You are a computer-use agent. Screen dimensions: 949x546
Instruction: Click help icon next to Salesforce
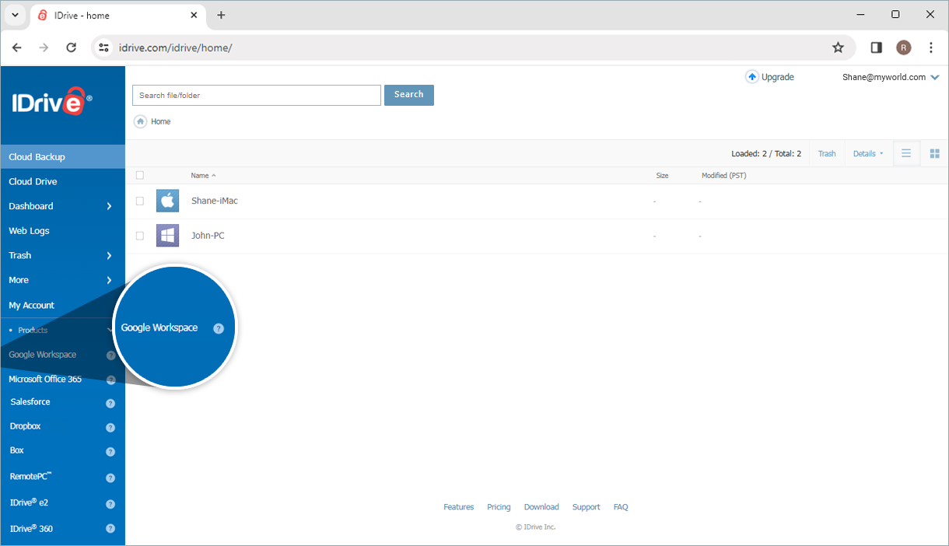click(x=110, y=403)
